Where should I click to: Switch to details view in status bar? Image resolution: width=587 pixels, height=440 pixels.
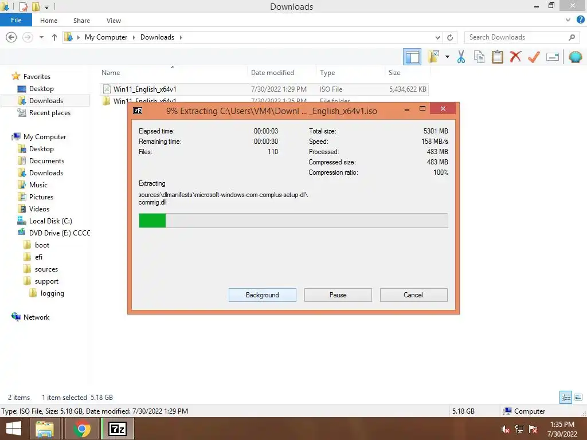click(x=566, y=397)
